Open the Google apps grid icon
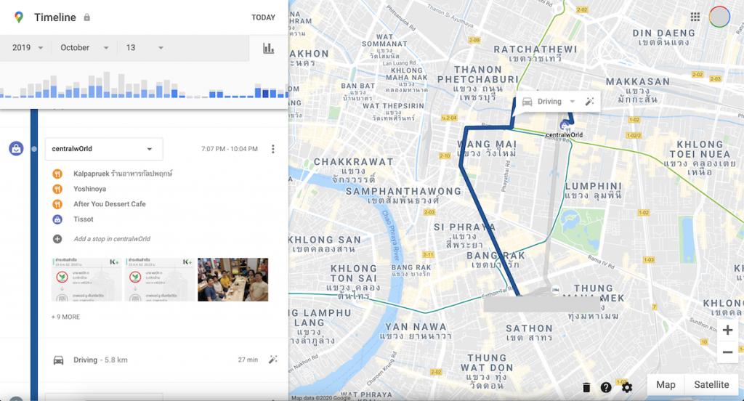Screen dimensions: 744x401 695,17
